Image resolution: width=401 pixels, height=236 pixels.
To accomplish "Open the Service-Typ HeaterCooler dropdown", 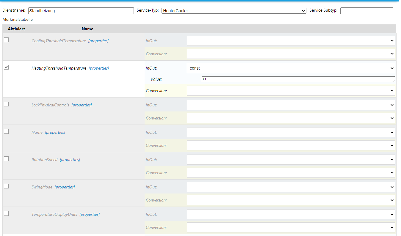I will pyautogui.click(x=234, y=11).
